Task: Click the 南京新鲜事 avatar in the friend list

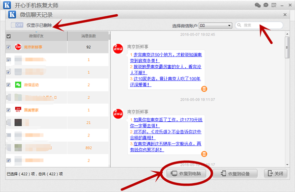Action: pos(18,47)
